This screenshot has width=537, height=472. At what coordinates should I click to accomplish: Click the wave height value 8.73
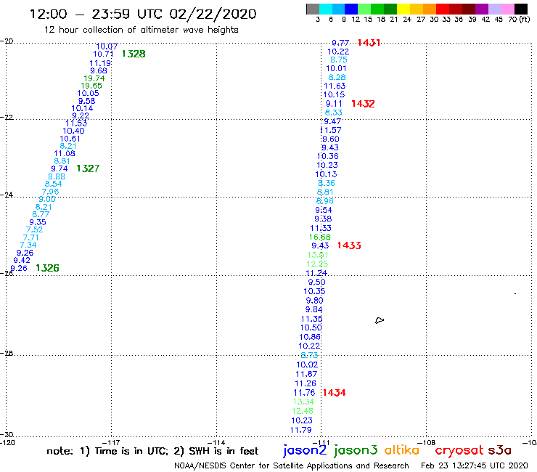tap(309, 355)
